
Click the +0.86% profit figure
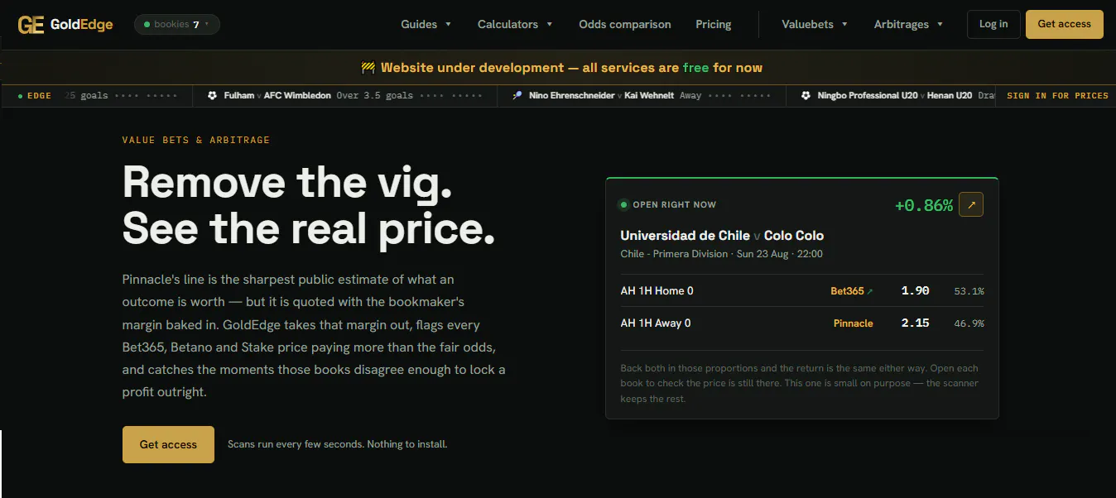point(924,205)
